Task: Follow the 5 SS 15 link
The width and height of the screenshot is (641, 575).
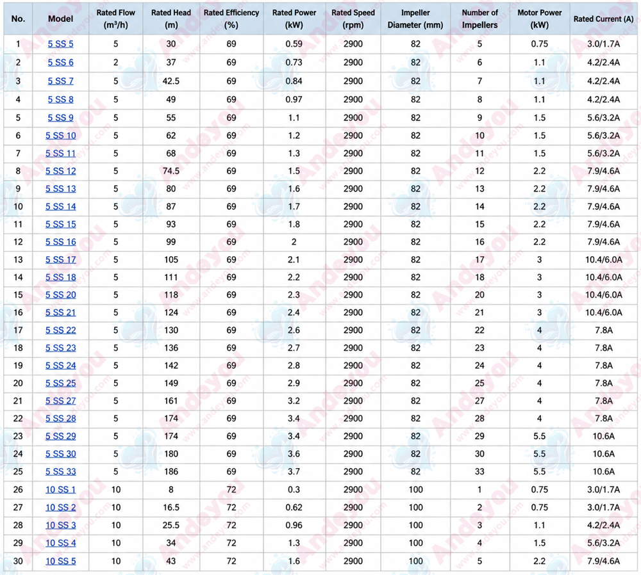Action: click(x=60, y=224)
